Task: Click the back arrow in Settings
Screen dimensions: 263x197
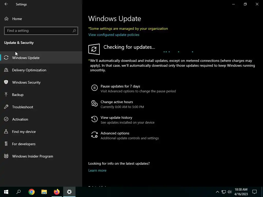Action: [6, 4]
